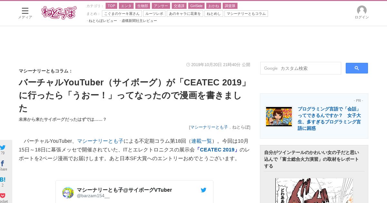Viewport: 387px width, 203px height.
Task: Share article via Twitter sidebar icon
Action: [3, 148]
